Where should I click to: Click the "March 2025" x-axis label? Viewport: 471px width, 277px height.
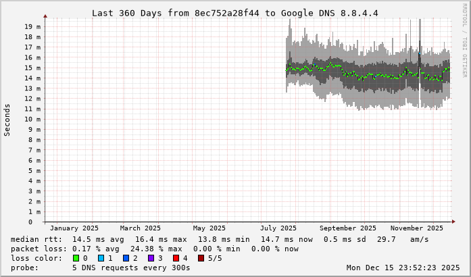click(140, 228)
